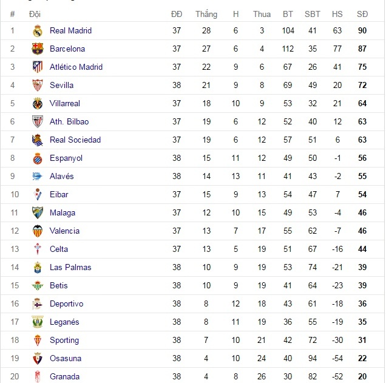Click the Espanyol crest icon
This screenshot has width=386, height=383.
point(38,158)
